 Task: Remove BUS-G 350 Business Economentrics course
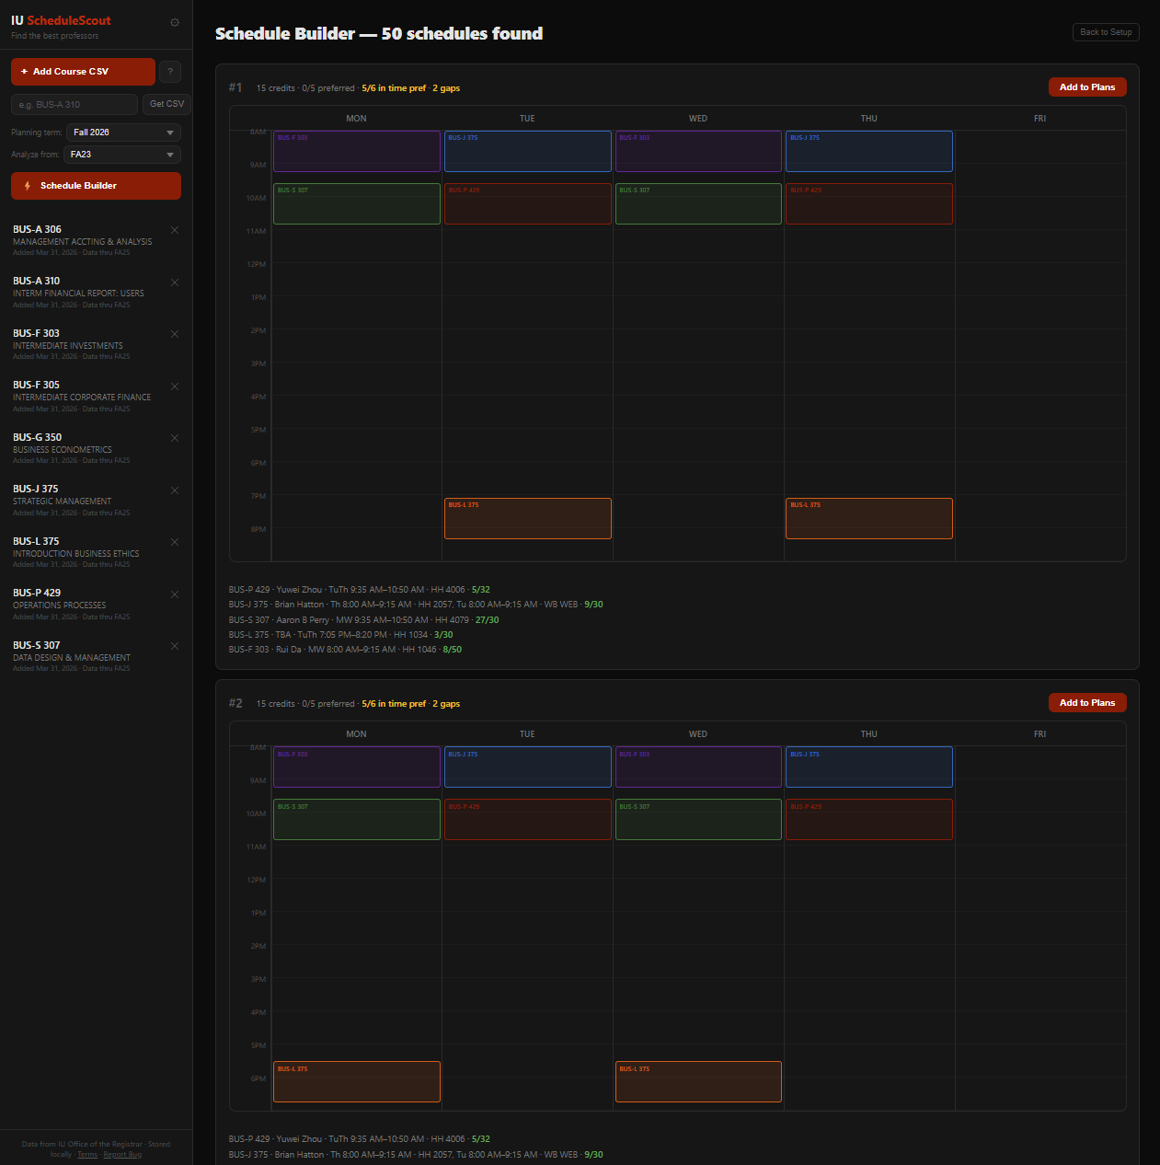tap(174, 438)
